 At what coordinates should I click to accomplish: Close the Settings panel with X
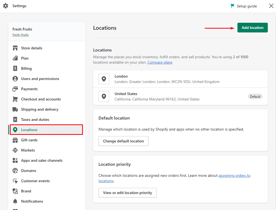pos(271,6)
